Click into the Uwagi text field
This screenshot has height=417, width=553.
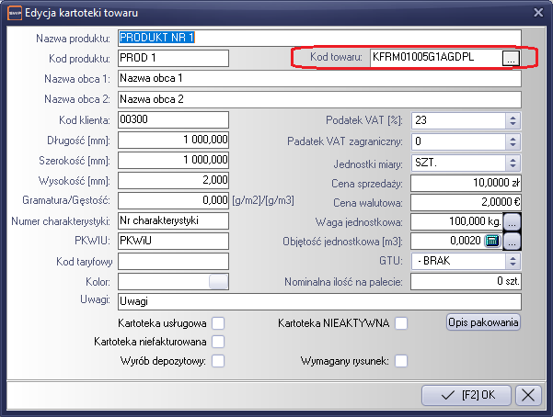[318, 301]
